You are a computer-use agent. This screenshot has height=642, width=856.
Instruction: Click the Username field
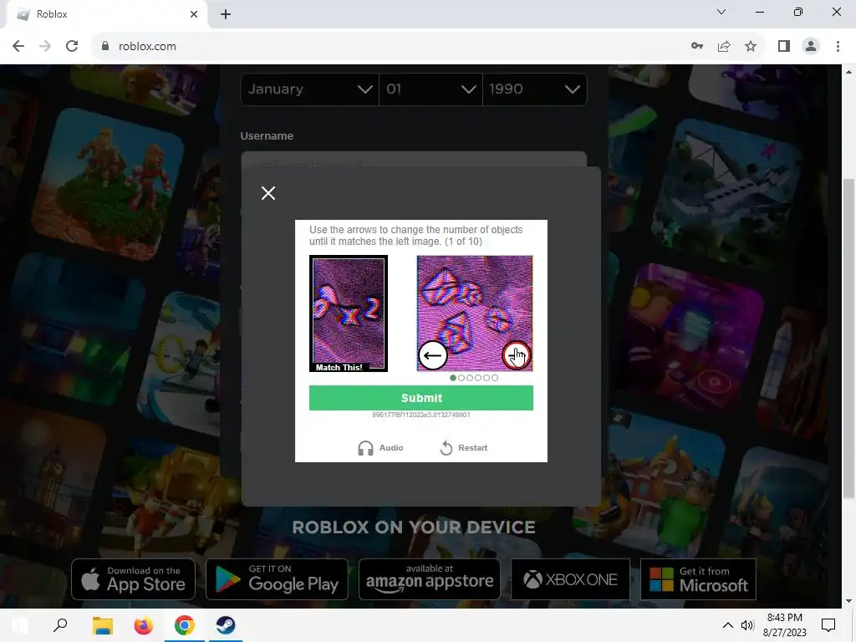click(x=413, y=160)
